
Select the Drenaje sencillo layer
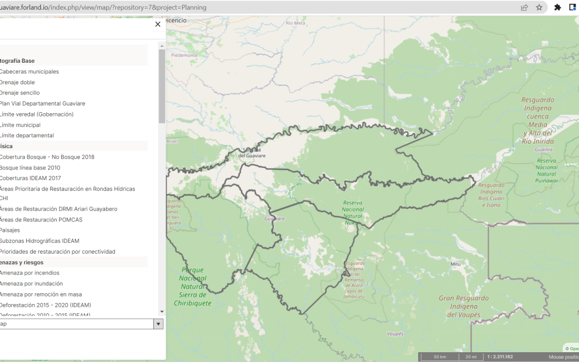[20, 93]
